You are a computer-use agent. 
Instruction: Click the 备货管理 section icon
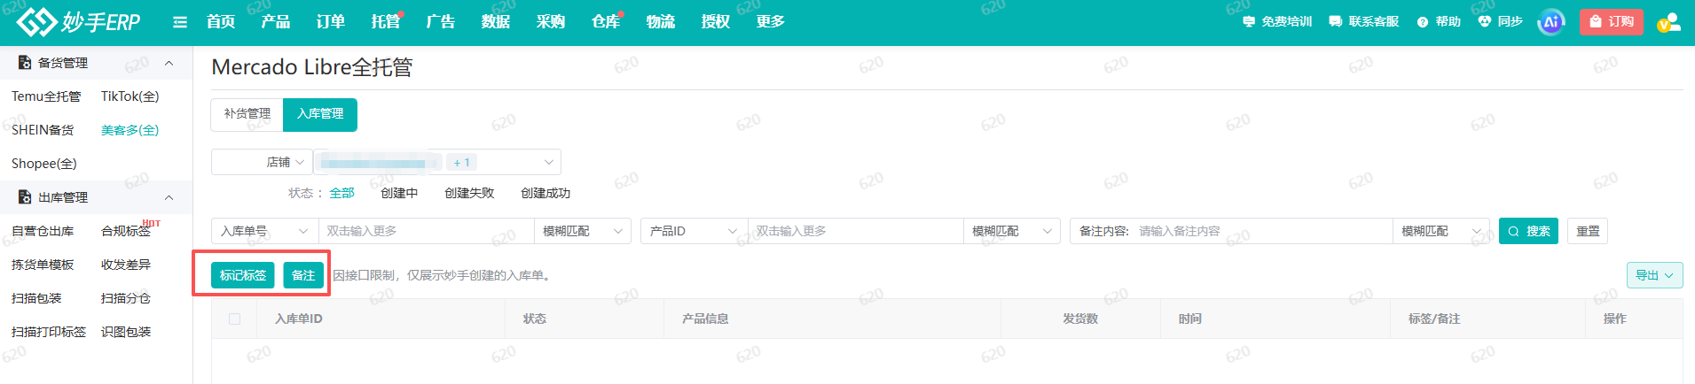pos(25,63)
